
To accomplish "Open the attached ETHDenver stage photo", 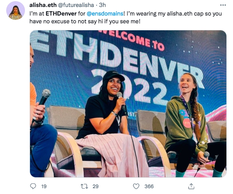I will pos(128,104).
